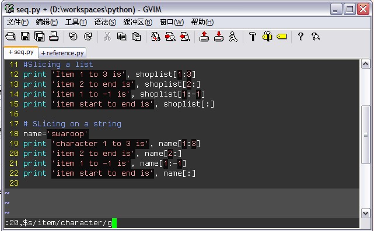Click the scrollbar down arrow
Screen dimensions: 374x231
coord(366,213)
